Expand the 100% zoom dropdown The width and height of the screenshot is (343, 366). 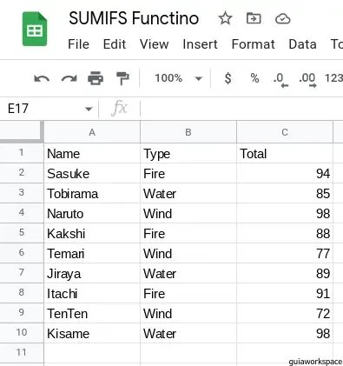pos(178,78)
